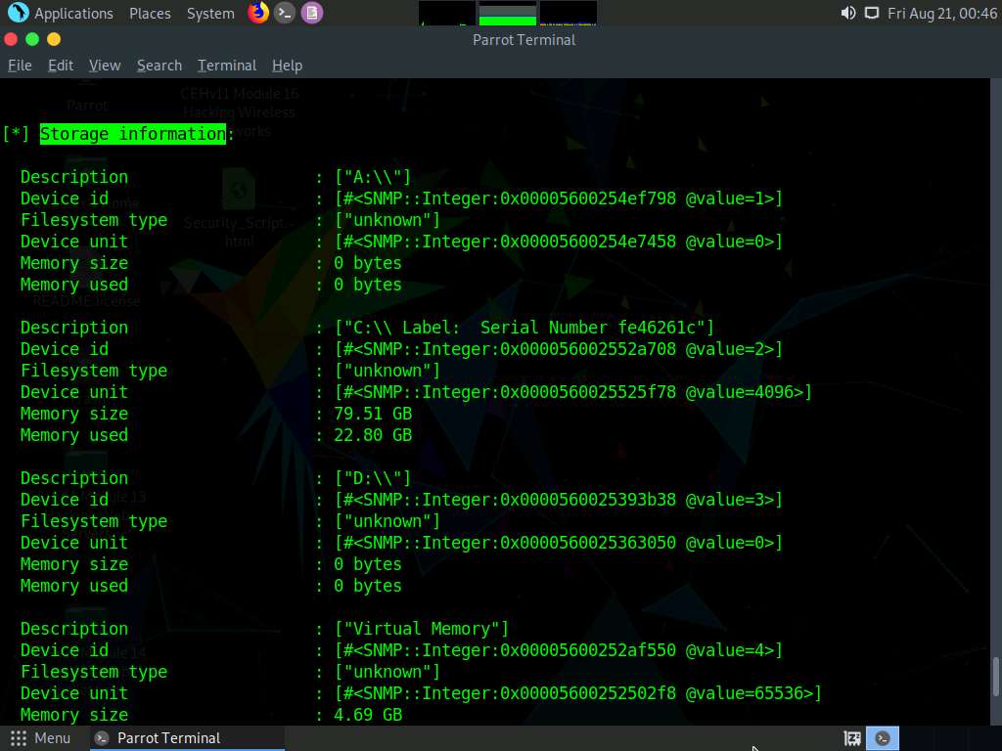Open the display/network tray icon

pyautogui.click(x=872, y=13)
